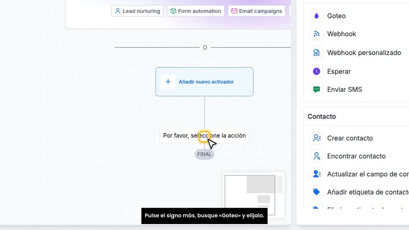Click the Encontrar contacto search-person icon
Screen dimensions: 409x230
317,156
